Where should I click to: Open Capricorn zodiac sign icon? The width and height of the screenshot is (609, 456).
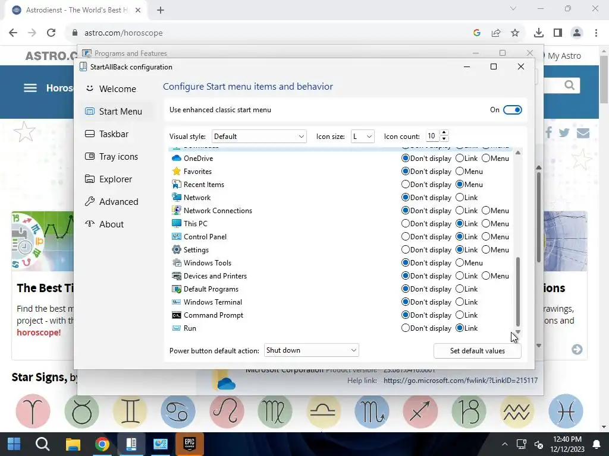click(469, 411)
